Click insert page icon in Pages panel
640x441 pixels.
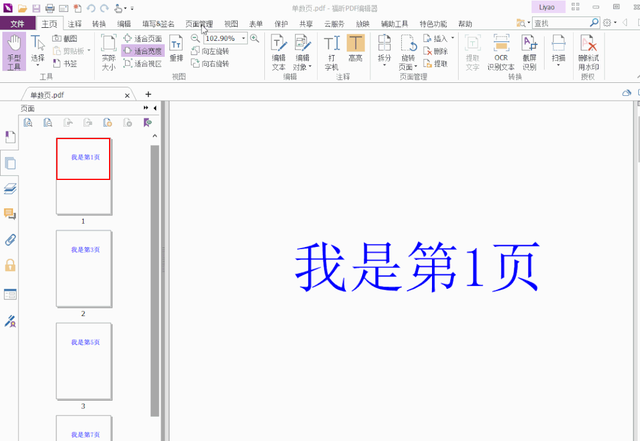pos(108,123)
